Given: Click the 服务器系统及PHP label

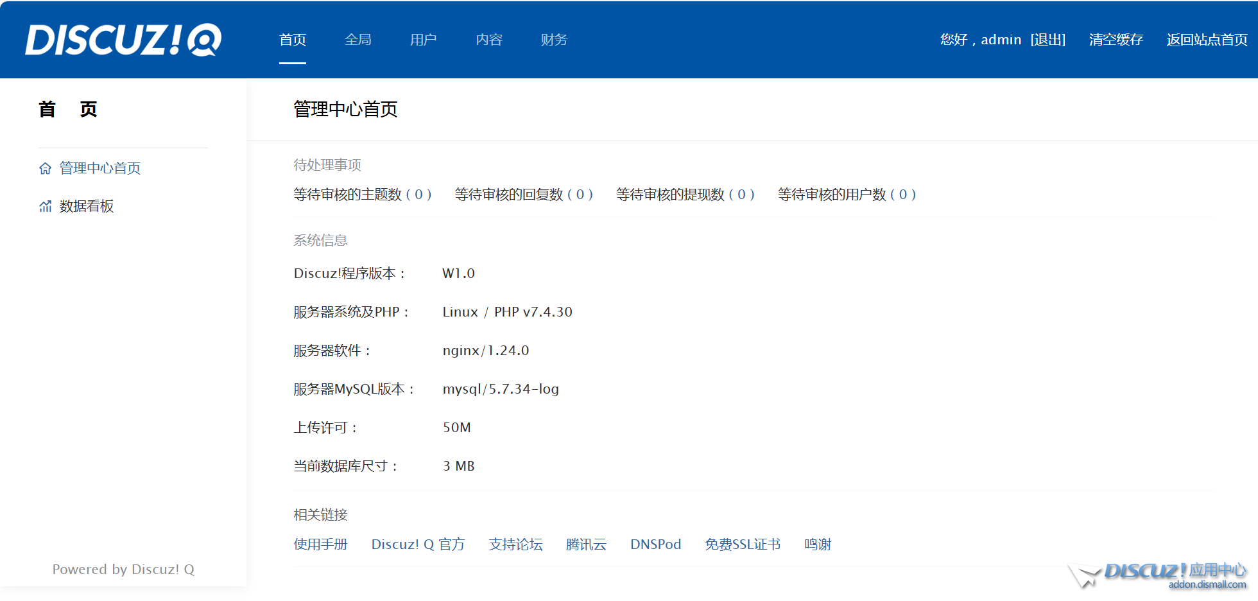Looking at the screenshot, I should pos(352,312).
